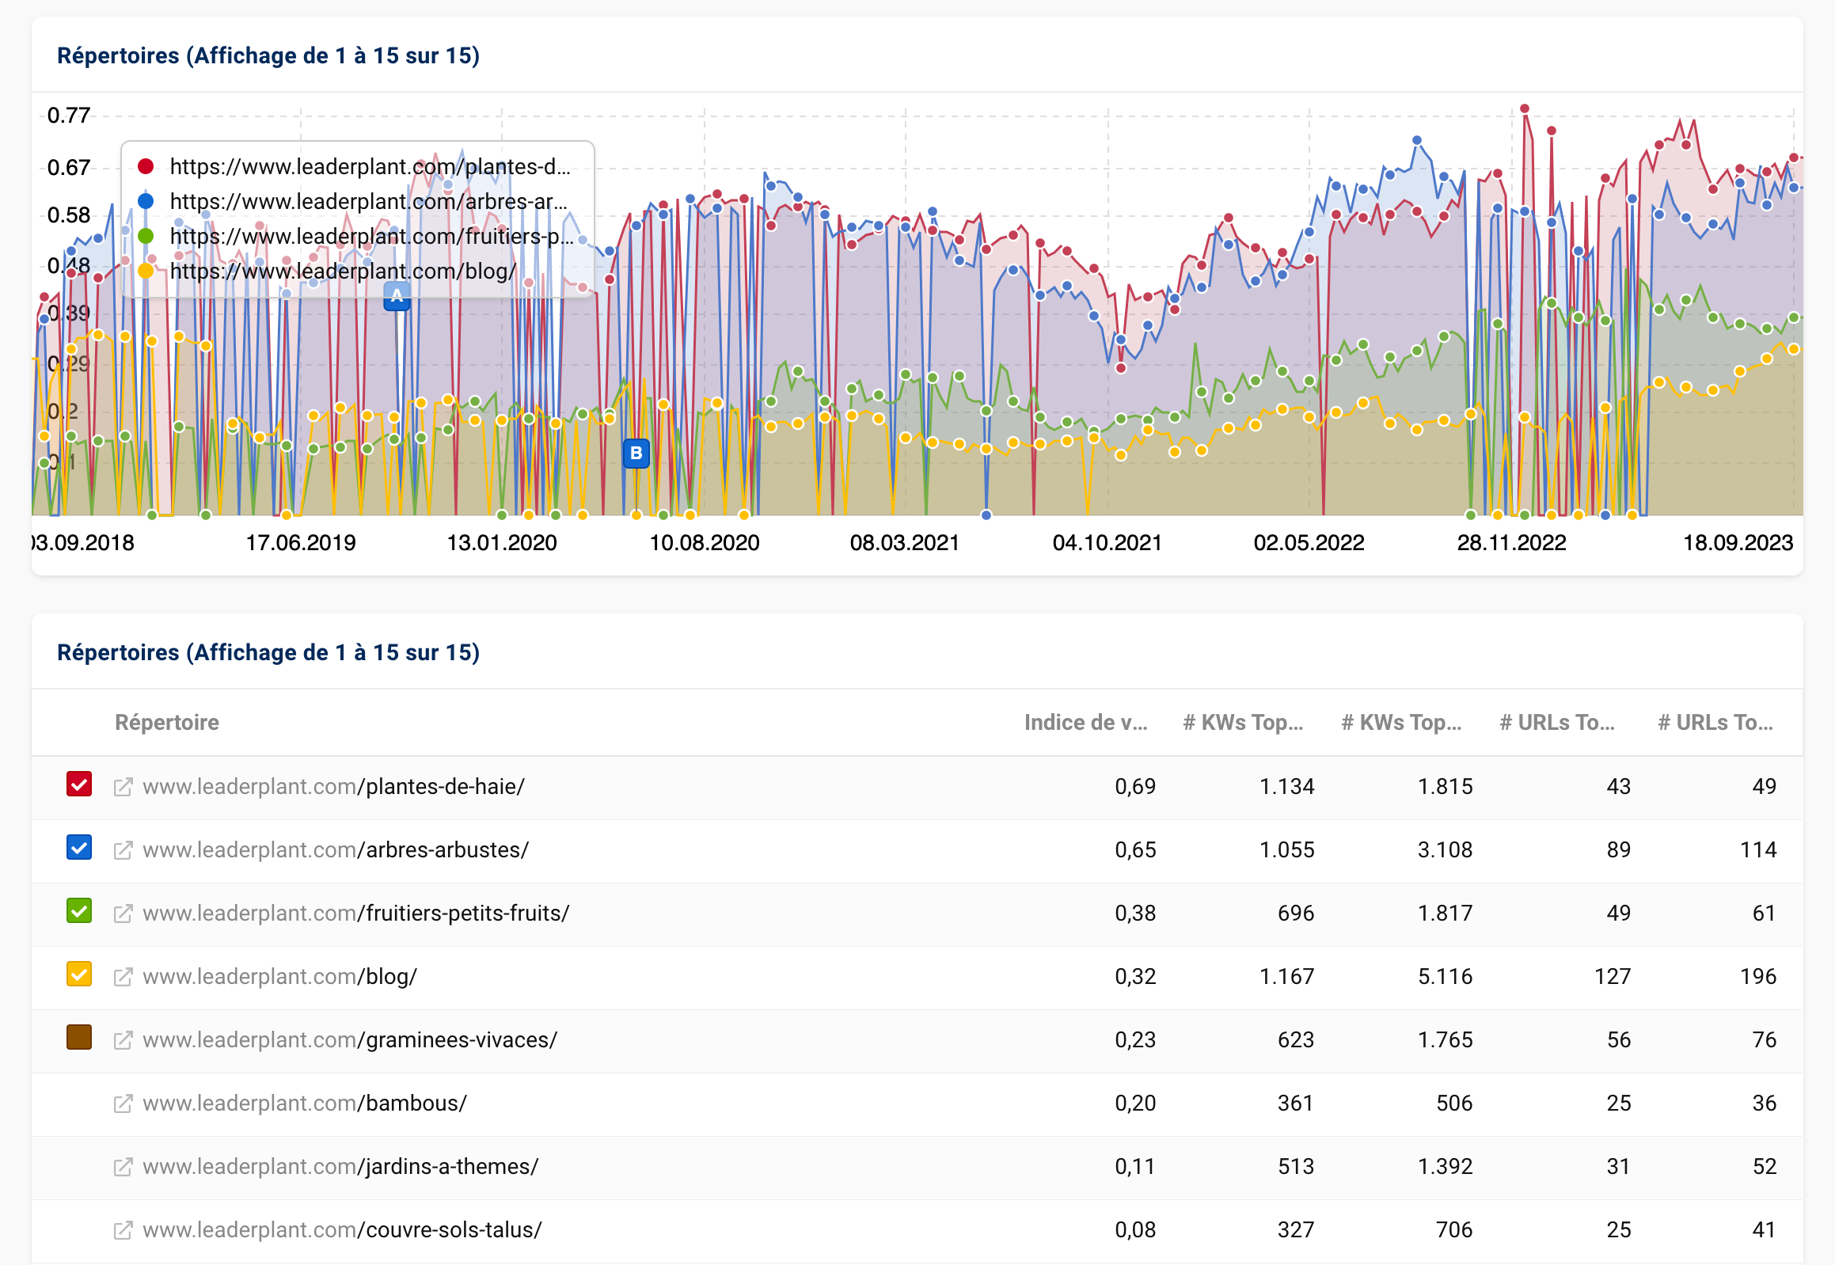Image resolution: width=1835 pixels, height=1265 pixels.
Task: Click value 327 in couvre-sols-talus row
Action: pos(1296,1231)
